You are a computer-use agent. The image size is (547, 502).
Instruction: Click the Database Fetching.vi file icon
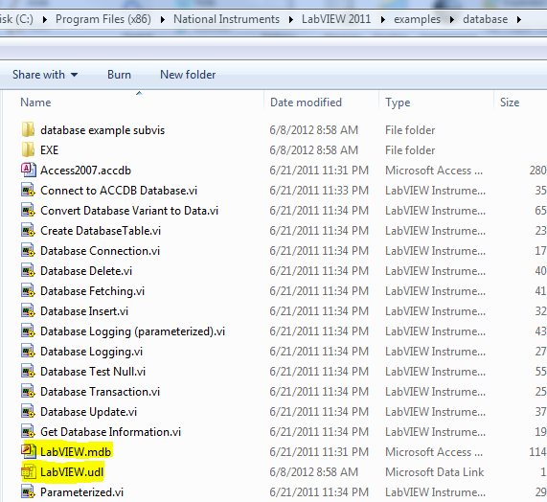click(28, 291)
